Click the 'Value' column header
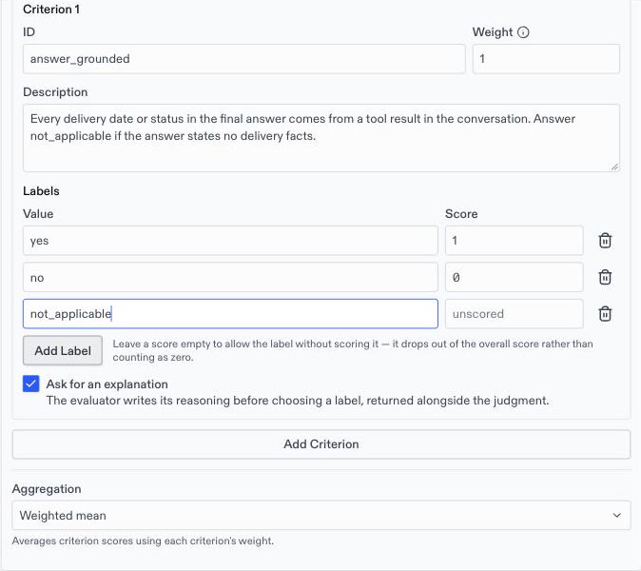This screenshot has height=571, width=641. click(38, 214)
